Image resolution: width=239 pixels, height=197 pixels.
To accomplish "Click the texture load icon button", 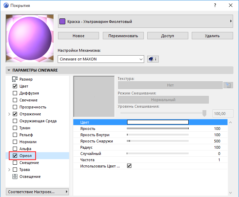I will [228, 85].
